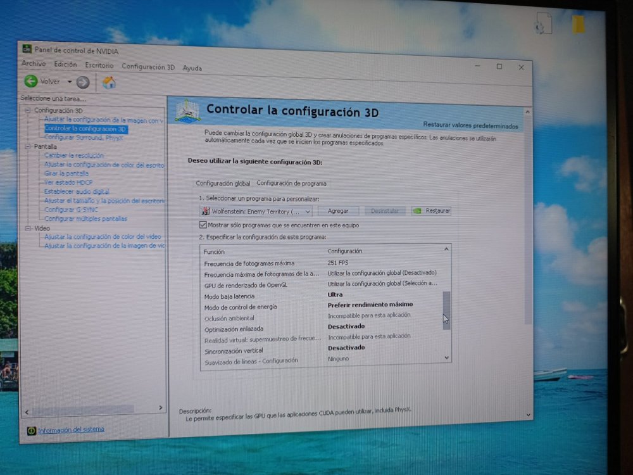The image size is (633, 475).
Task: Click the task pane horizontal scrollbar thumb
Action: click(x=83, y=410)
